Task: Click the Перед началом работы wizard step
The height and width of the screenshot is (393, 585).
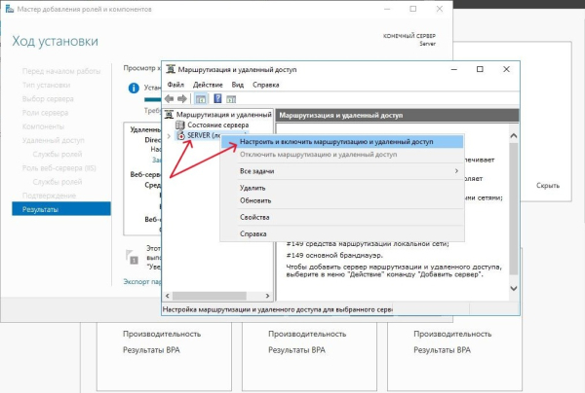Action: [x=61, y=71]
